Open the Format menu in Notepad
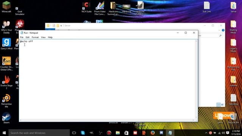Screen dimensions: 242x136 [35, 37]
